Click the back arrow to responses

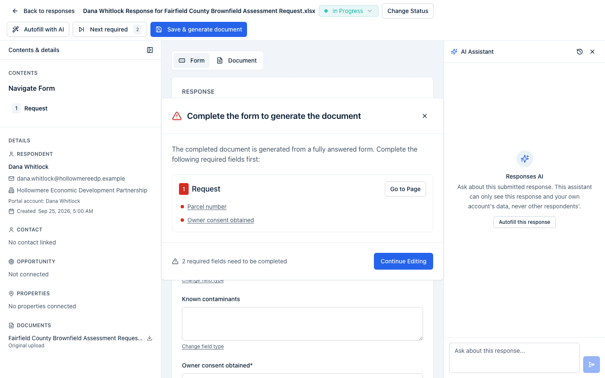tap(15, 11)
